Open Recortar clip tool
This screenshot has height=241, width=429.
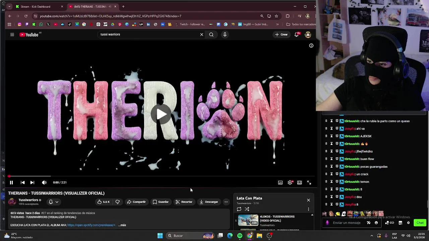click(184, 202)
